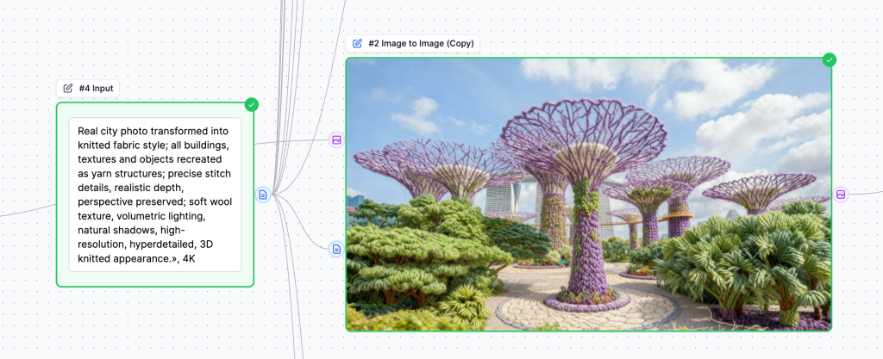This screenshot has width=883, height=359.
Task: Click the purple image input port
Action: (336, 139)
